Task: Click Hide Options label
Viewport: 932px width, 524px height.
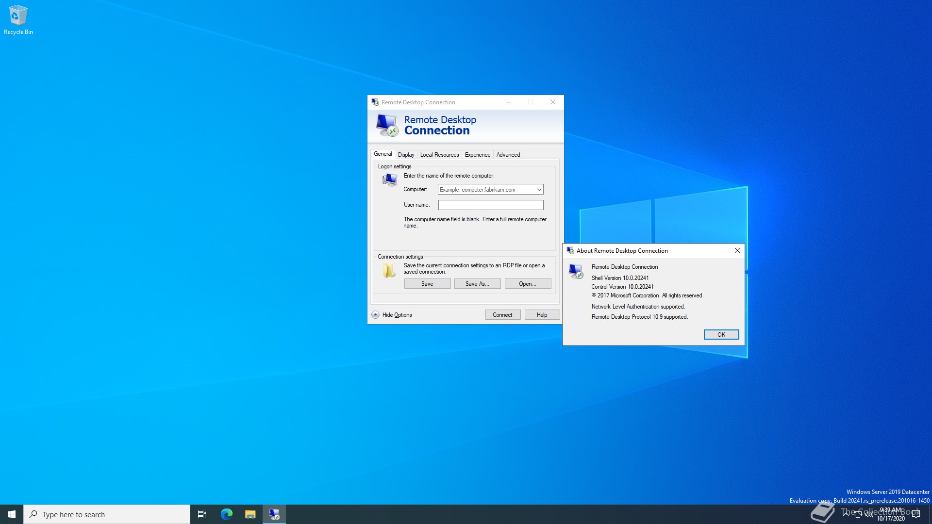Action: click(397, 315)
